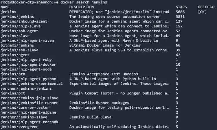The width and height of the screenshot is (217, 130).
Task: Click the 'Bitnami Docker Image for Jenkins' description
Action: pyautogui.click(x=105, y=45)
